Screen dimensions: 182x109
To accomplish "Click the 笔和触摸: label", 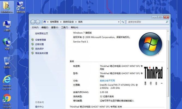I will (78, 101).
